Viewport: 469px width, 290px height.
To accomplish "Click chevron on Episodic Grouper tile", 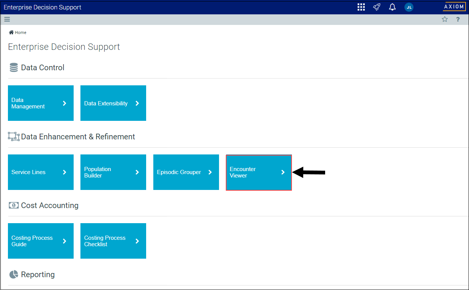I will 210,172.
